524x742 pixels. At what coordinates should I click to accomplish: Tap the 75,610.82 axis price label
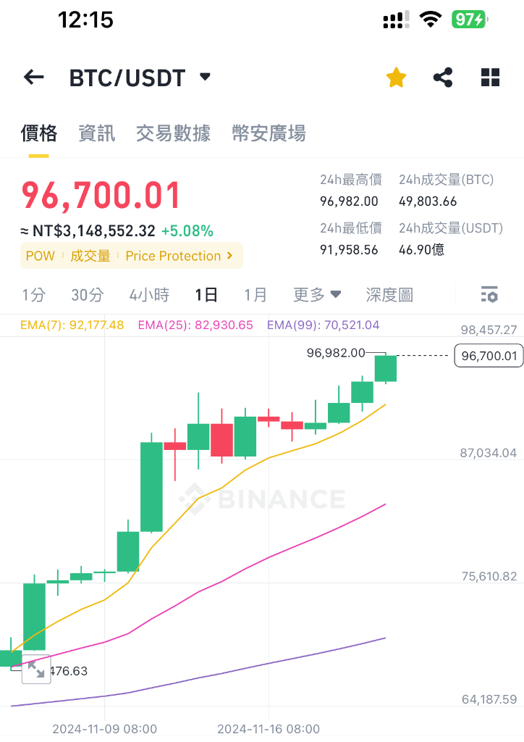click(489, 576)
